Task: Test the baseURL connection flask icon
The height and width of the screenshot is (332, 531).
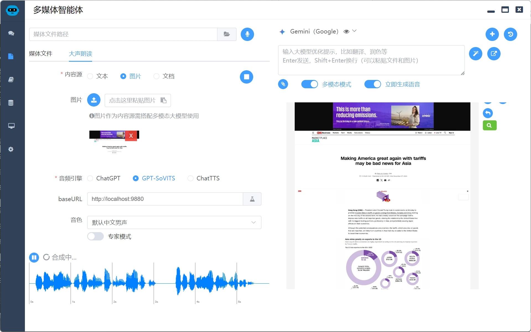Action: tap(252, 199)
